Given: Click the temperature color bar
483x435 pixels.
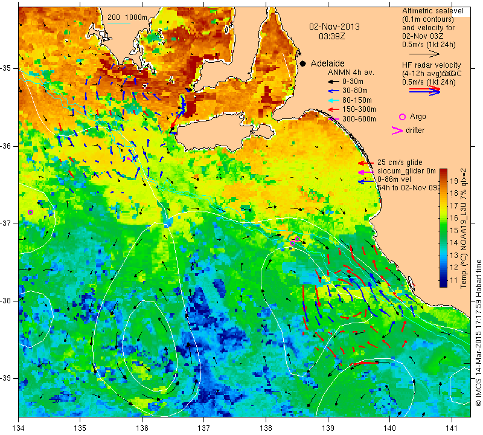Looking at the screenshot, I should (x=443, y=228).
